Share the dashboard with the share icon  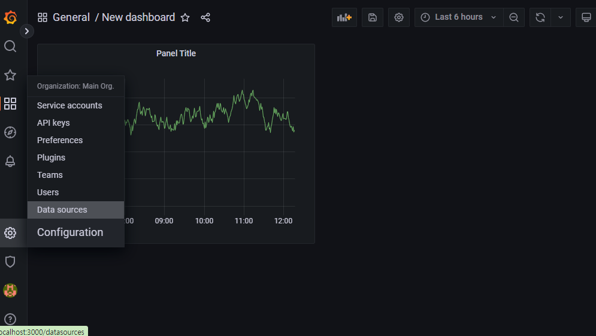205,17
